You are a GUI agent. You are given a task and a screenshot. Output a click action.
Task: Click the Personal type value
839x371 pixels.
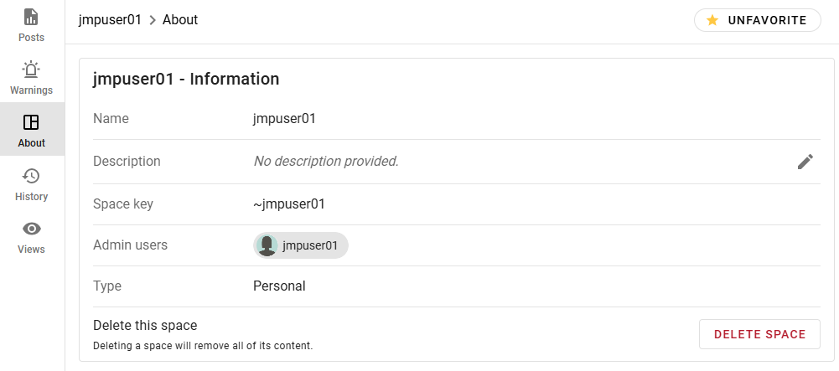279,286
